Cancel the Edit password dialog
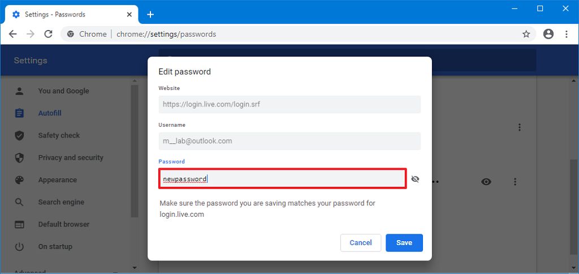The width and height of the screenshot is (579, 274). [361, 243]
